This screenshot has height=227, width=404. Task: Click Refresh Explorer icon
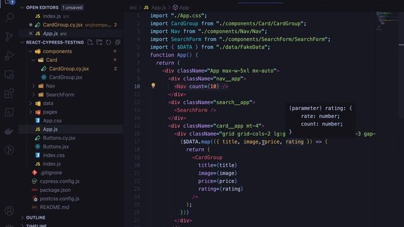pos(109,42)
